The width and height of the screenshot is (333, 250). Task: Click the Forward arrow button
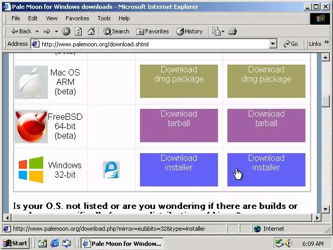pos(47,31)
